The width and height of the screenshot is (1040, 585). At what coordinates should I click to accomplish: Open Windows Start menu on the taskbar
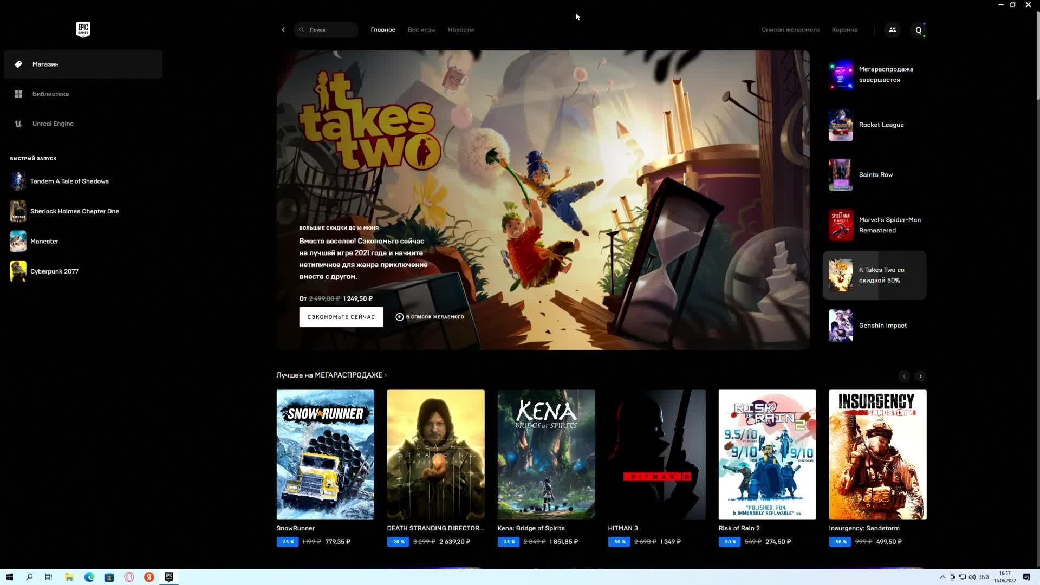pos(9,577)
